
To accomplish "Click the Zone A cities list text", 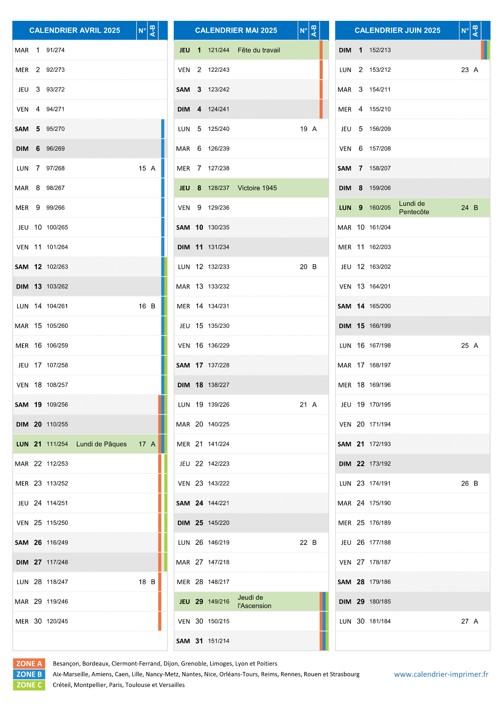I will click(165, 664).
